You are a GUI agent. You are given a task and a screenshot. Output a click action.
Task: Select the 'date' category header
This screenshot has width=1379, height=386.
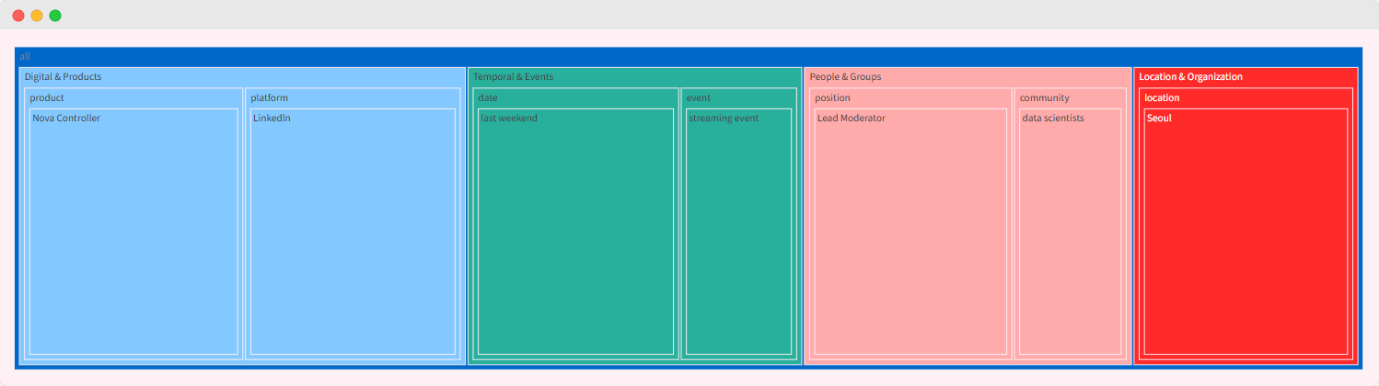(x=576, y=97)
